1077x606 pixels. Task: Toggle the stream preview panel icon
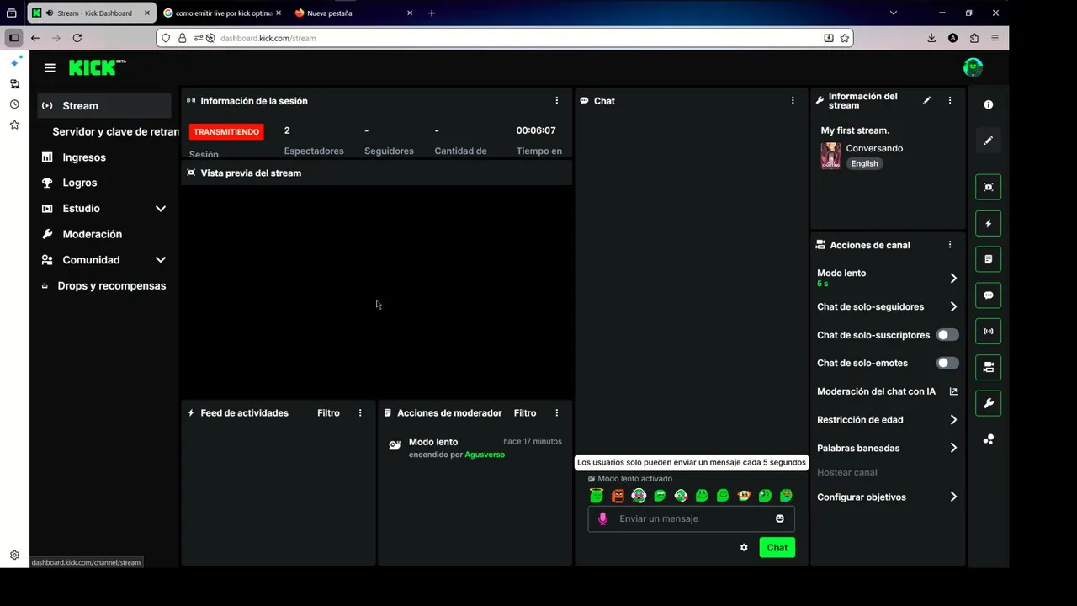pyautogui.click(x=989, y=187)
